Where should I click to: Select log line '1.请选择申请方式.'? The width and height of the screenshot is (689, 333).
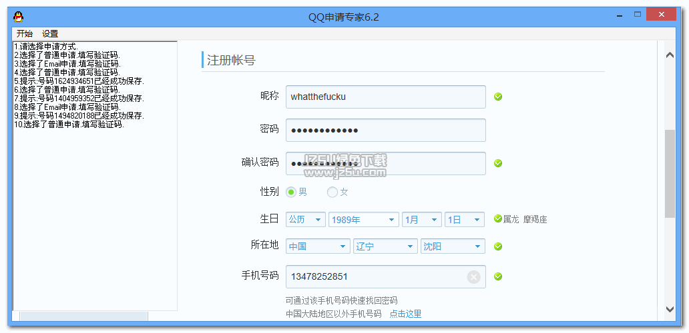pyautogui.click(x=46, y=47)
